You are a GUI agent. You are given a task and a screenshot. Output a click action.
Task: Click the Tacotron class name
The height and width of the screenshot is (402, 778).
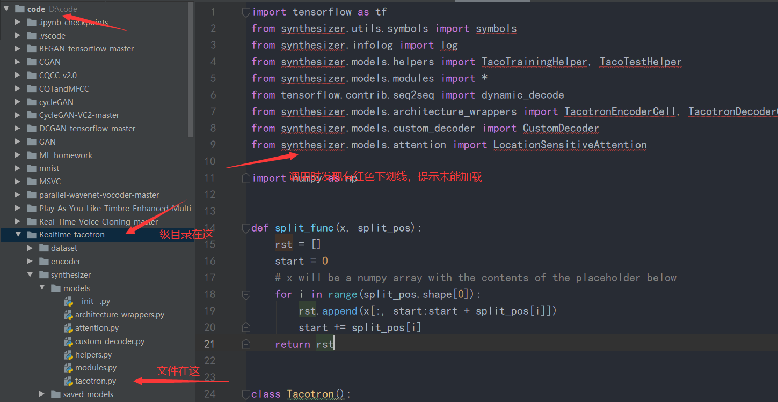click(x=310, y=394)
